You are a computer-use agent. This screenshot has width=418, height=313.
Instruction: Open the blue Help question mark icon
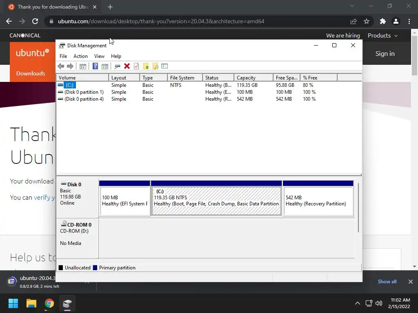[95, 66]
